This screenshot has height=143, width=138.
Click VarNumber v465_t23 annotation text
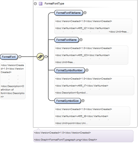coord(82,55)
